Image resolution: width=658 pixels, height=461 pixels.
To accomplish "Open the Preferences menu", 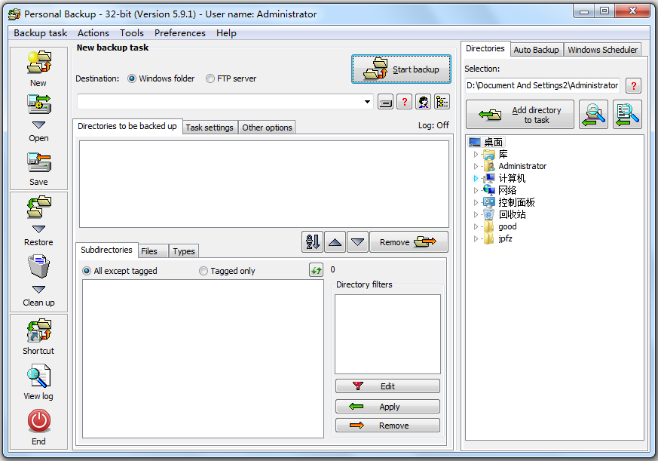I will 179,32.
